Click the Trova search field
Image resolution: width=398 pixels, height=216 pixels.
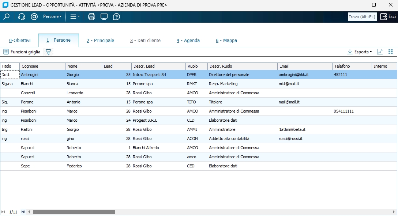(x=362, y=17)
